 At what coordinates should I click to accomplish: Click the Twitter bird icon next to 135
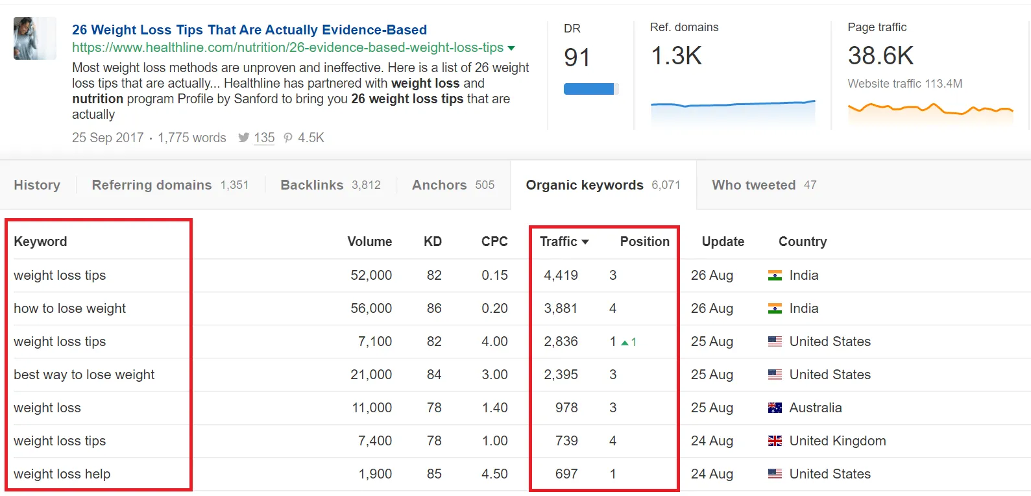tap(243, 138)
